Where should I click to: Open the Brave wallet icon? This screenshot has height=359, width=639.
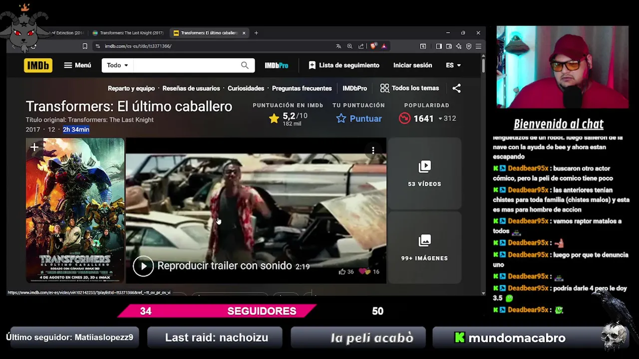(449, 46)
